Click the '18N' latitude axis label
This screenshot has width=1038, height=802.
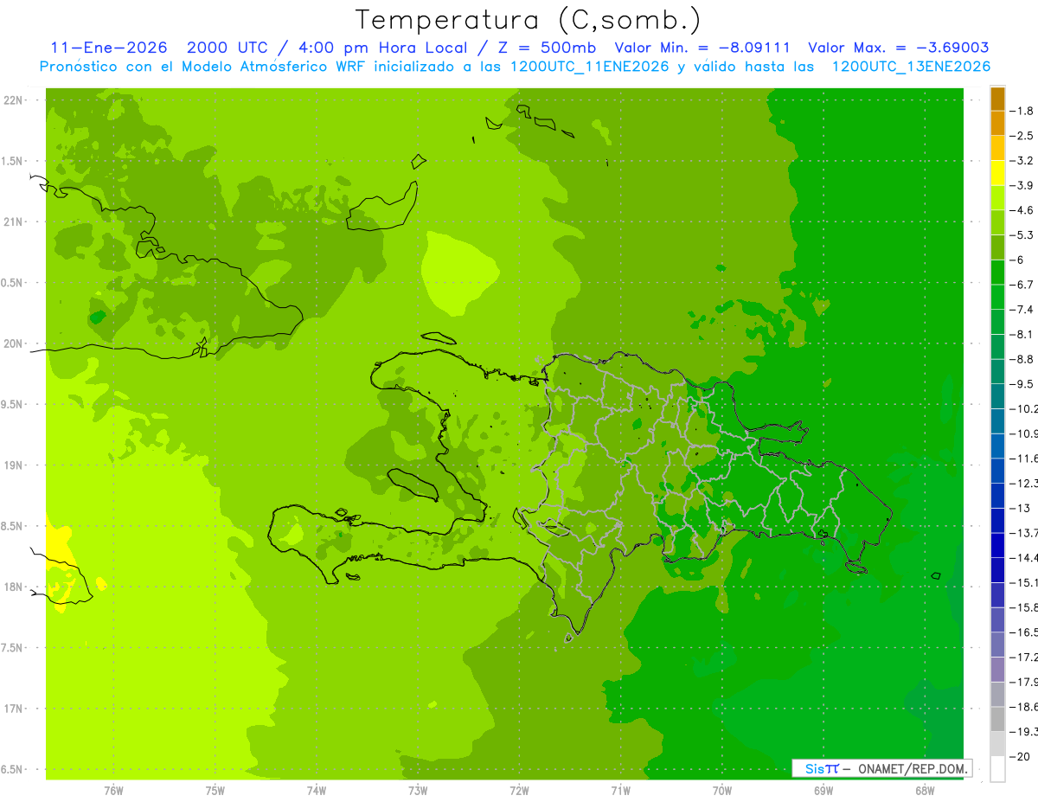pyautogui.click(x=14, y=587)
